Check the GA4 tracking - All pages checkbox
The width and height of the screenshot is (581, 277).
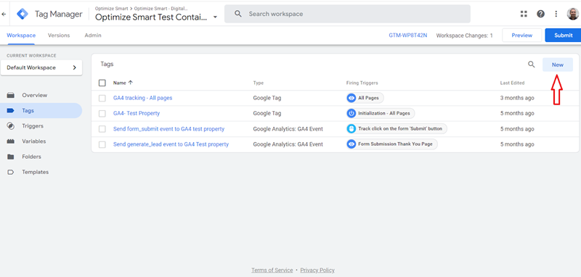coord(102,98)
